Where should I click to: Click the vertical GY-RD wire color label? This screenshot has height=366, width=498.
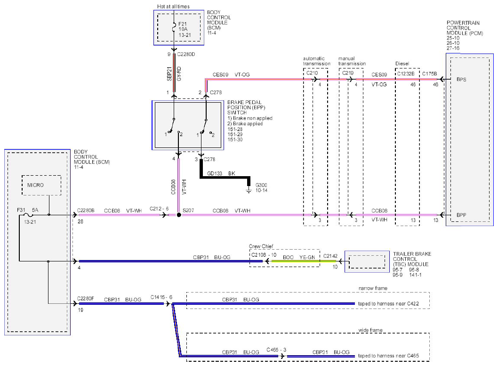tap(179, 73)
